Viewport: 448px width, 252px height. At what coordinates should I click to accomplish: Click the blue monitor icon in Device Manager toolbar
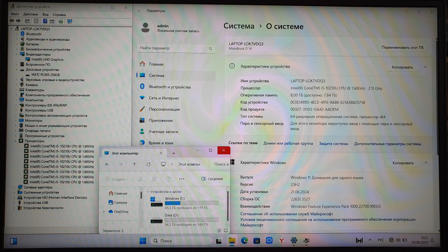pos(69,21)
